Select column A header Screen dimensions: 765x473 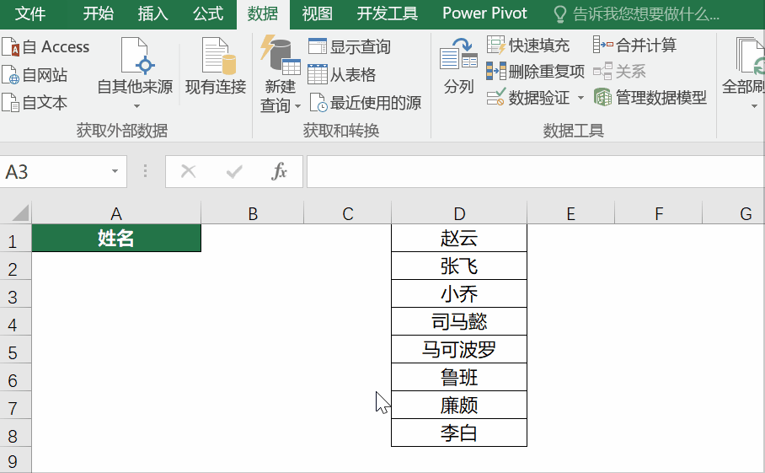(116, 213)
